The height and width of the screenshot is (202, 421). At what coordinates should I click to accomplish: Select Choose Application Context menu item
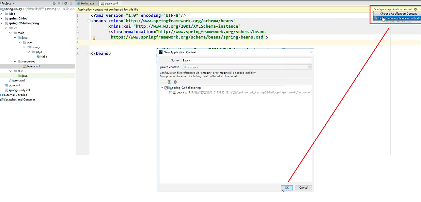coord(398,14)
